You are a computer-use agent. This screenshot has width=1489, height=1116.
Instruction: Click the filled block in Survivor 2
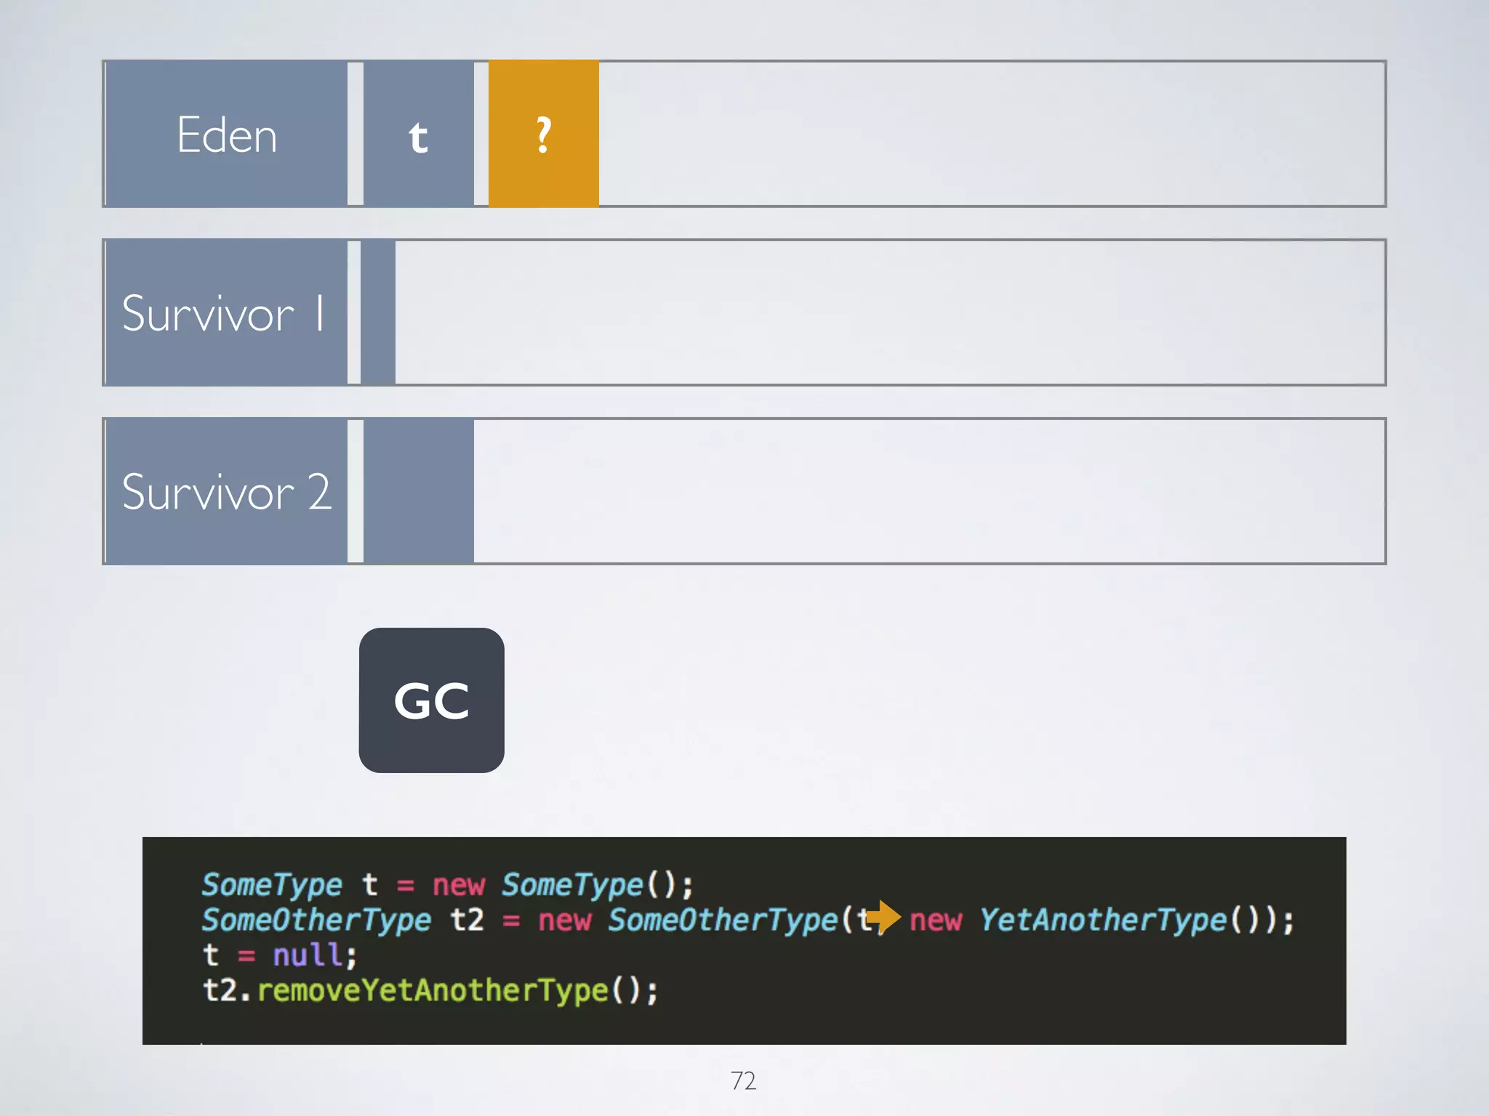[x=418, y=491]
